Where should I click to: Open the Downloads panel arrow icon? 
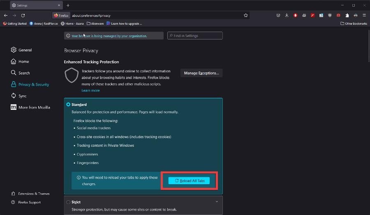287,15
